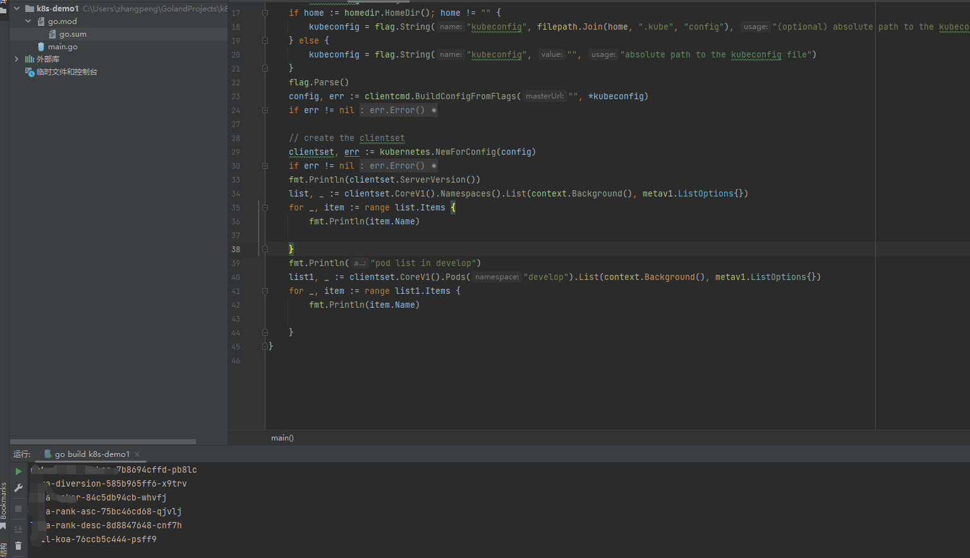Click "// create the clientset" comment

347,138
